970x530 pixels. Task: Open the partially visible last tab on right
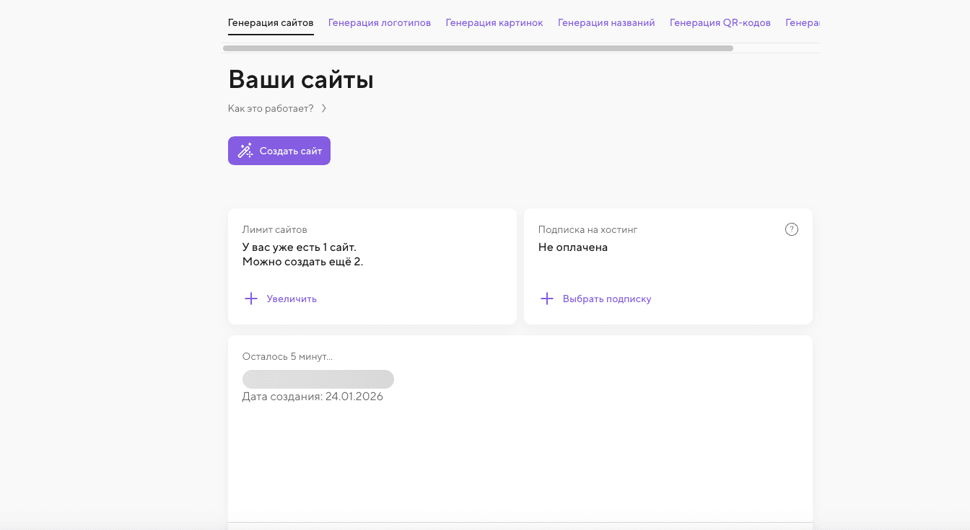pyautogui.click(x=803, y=22)
